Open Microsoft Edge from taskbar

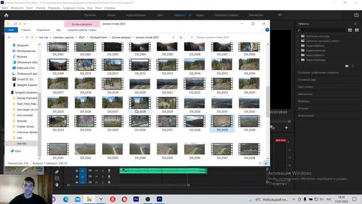pyautogui.click(x=66, y=199)
